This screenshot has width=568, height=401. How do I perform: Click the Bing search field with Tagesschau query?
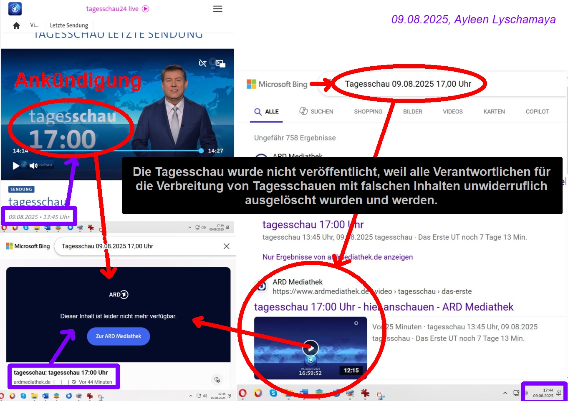(408, 84)
